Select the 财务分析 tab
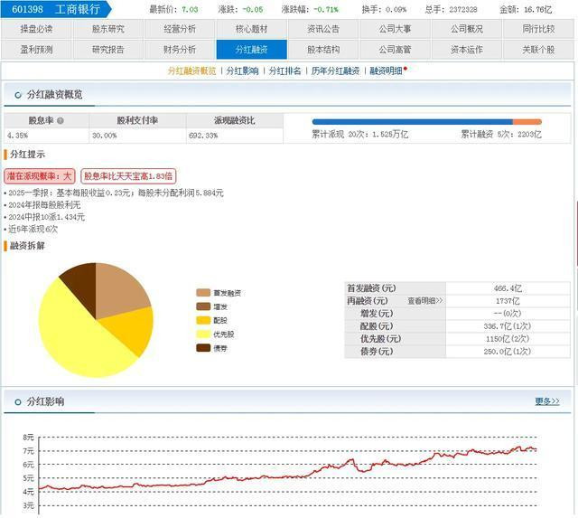 tap(180, 50)
